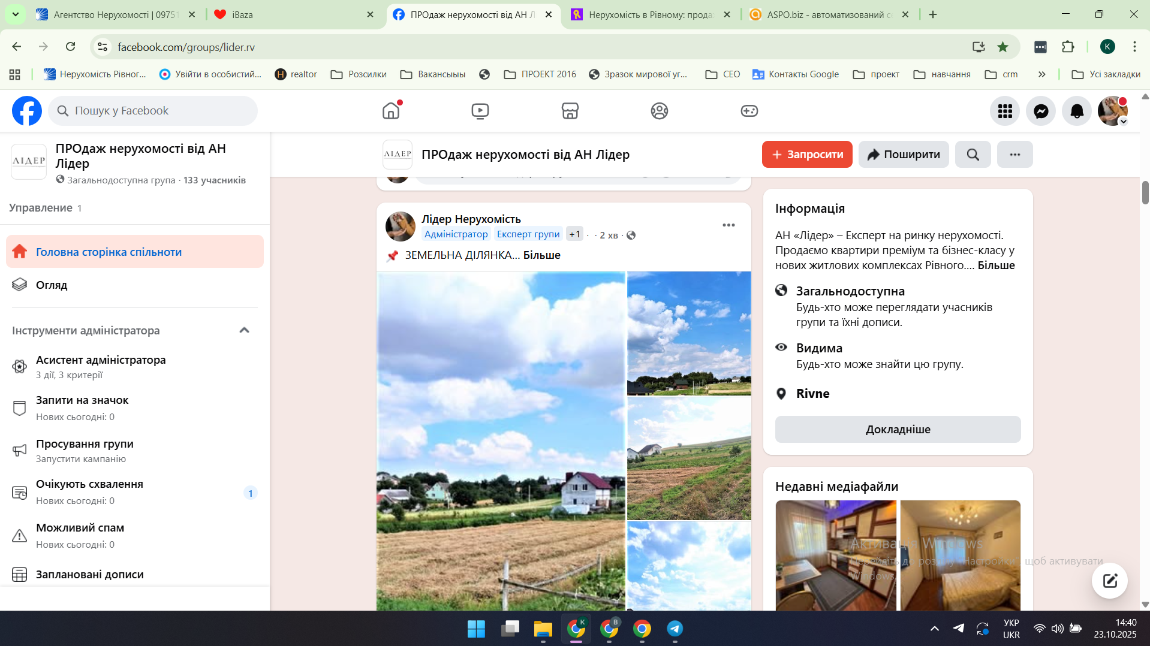This screenshot has height=646, width=1150.
Task: Open post options three-dot menu
Action: [728, 225]
